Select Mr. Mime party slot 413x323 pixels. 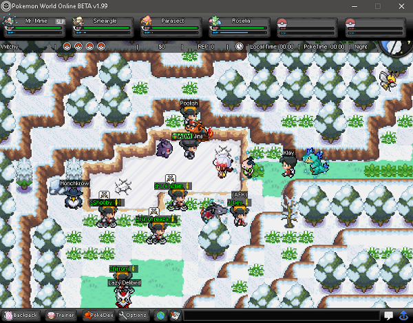[x=34, y=27]
